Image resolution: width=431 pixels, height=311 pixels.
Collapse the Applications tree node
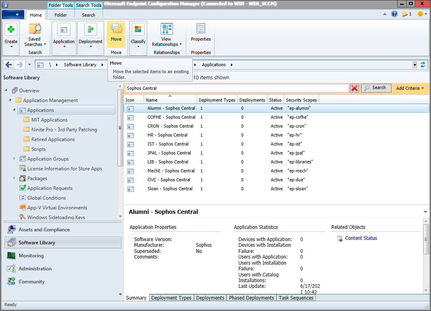tap(14, 110)
